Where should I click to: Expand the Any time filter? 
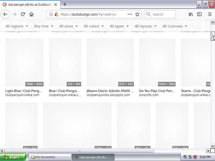44,26
